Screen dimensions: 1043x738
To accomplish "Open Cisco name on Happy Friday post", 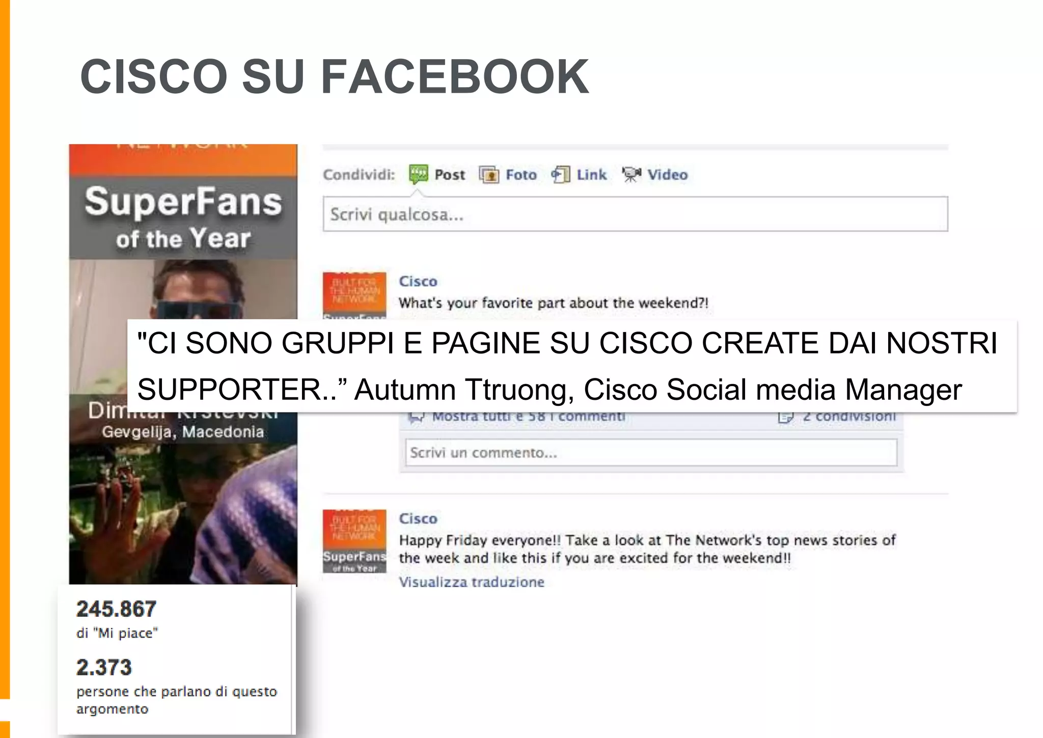I will [418, 518].
